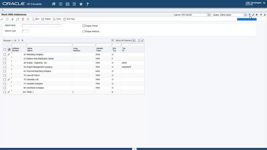Click Prueba - Argentina - 28 name
The image size is (267, 150).
pyautogui.click(x=36, y=63)
